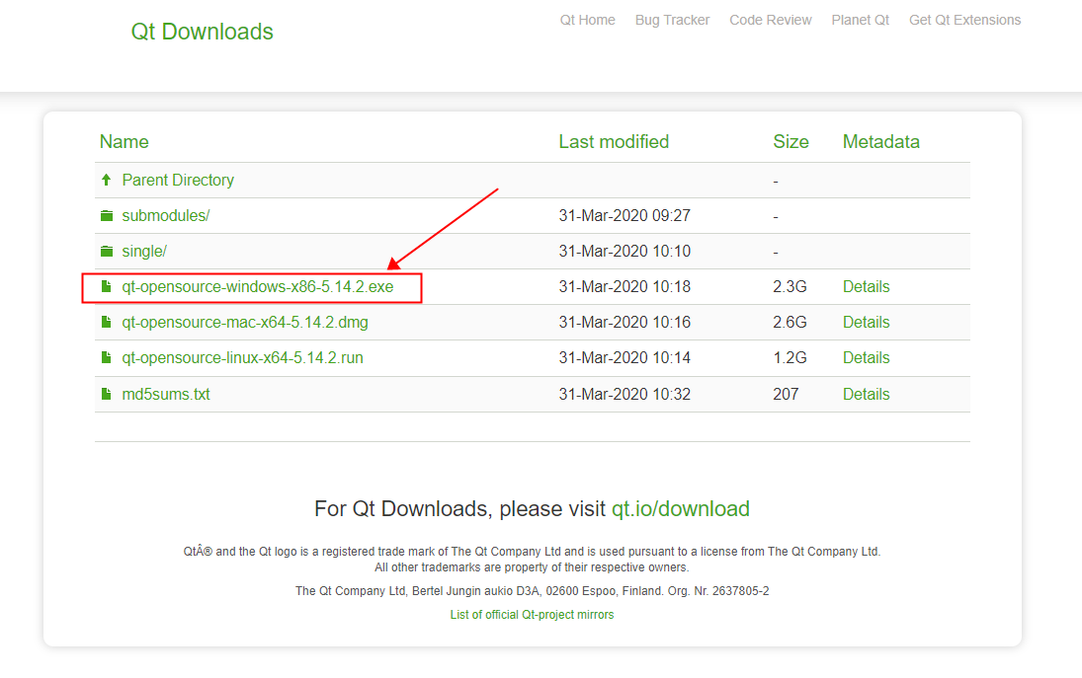Click the Parent Directory up-arrow icon
The width and height of the screenshot is (1082, 678).
(107, 180)
